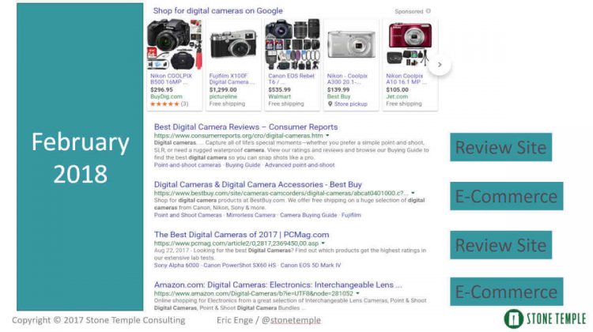Open Consumer Reports Buying Guide sitelink
This screenshot has height=332, width=593.
coord(243,165)
